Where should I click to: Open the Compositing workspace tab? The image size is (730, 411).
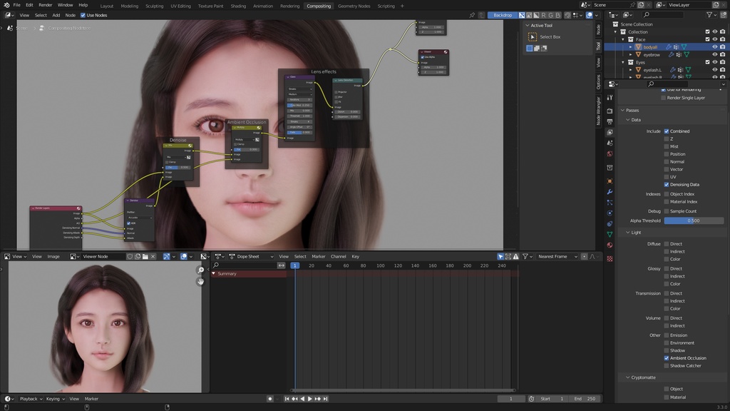tap(319, 6)
